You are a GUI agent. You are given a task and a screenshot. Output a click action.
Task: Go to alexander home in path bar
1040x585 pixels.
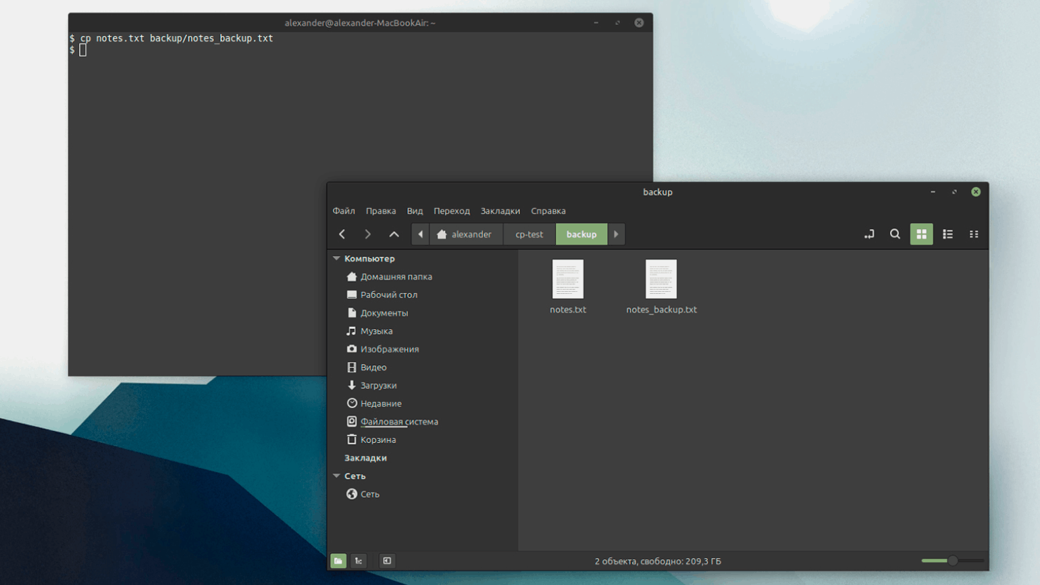[465, 234]
